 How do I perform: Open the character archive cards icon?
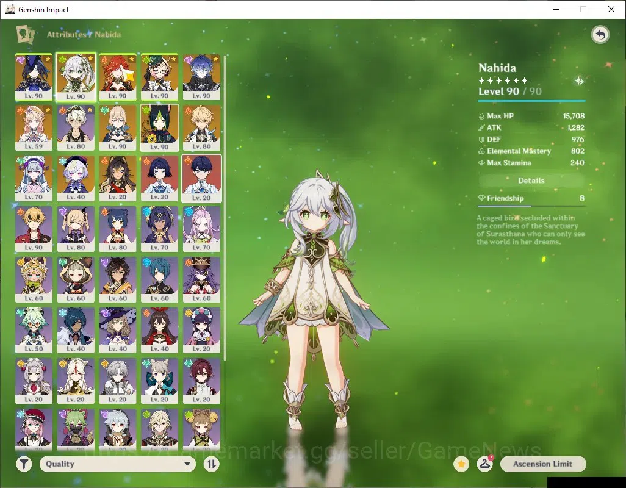pos(25,34)
